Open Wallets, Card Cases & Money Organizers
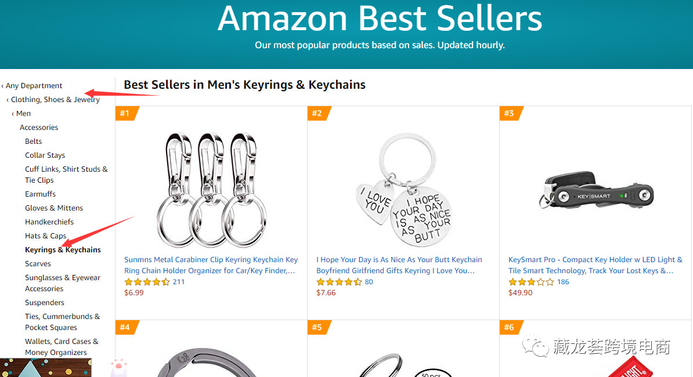 [x=62, y=347]
